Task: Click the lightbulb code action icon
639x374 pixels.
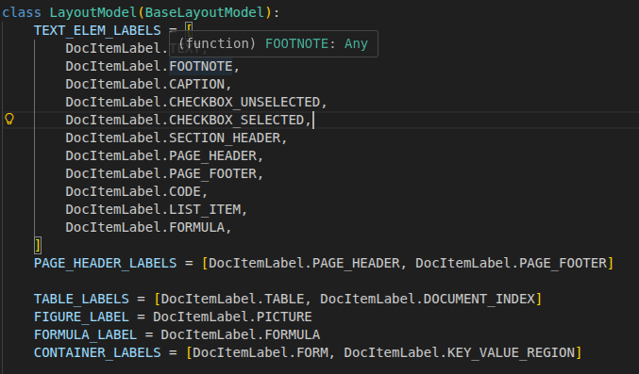Action: 9,119
